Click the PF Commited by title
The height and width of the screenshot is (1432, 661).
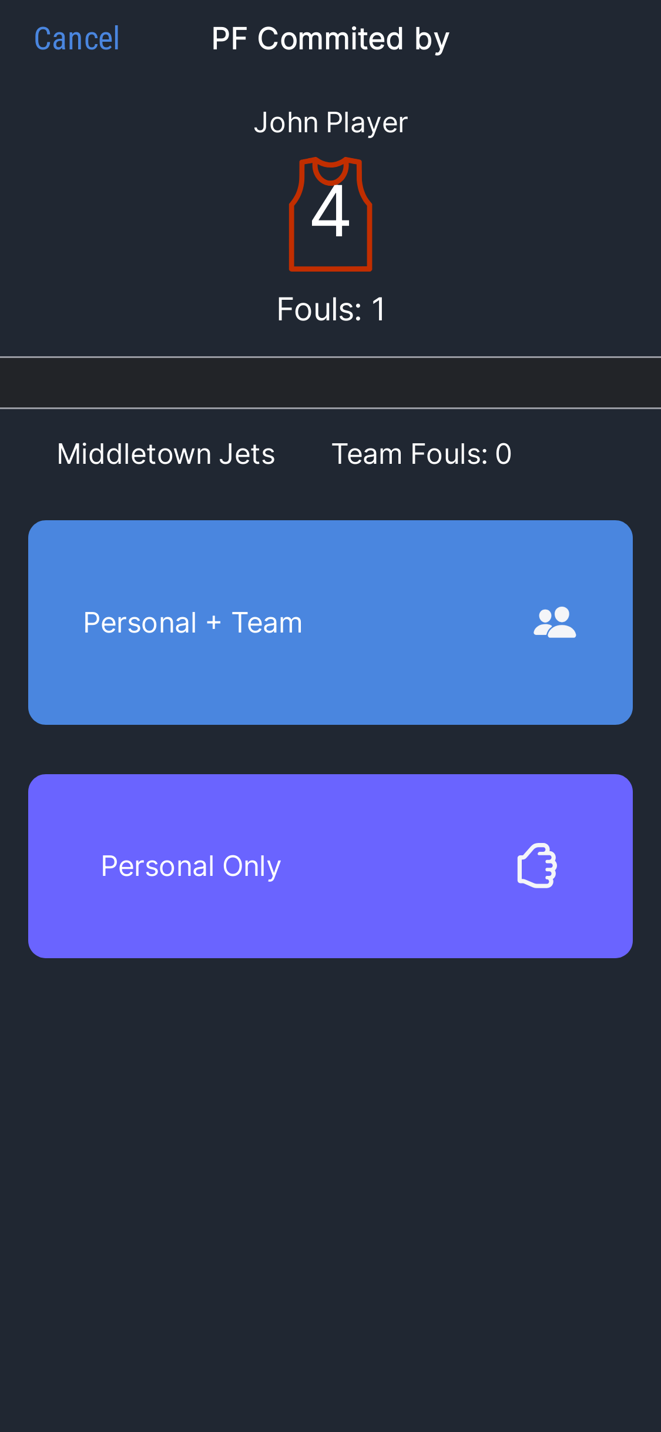coord(330,39)
